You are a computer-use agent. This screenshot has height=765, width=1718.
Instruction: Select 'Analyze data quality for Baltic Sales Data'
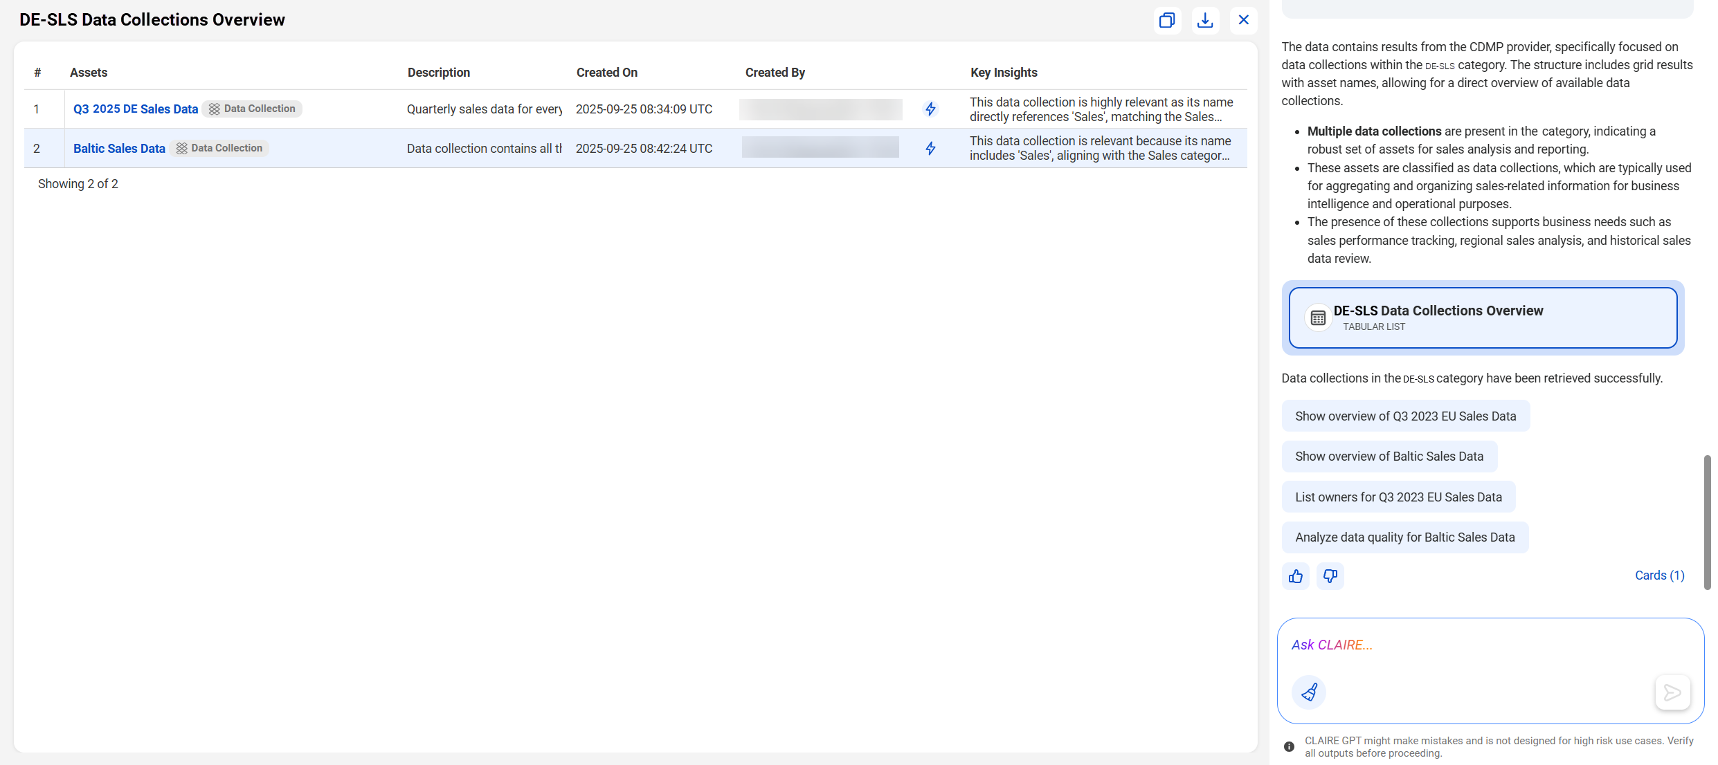(x=1404, y=537)
